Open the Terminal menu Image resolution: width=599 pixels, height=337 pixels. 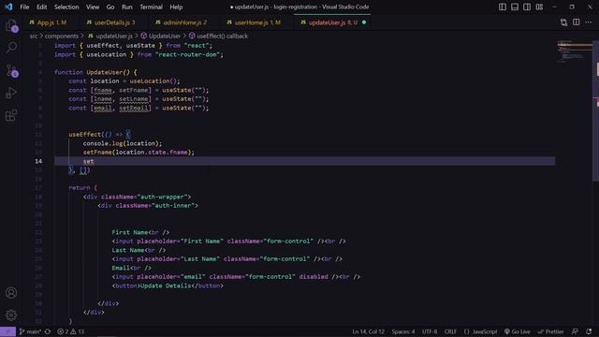151,7
